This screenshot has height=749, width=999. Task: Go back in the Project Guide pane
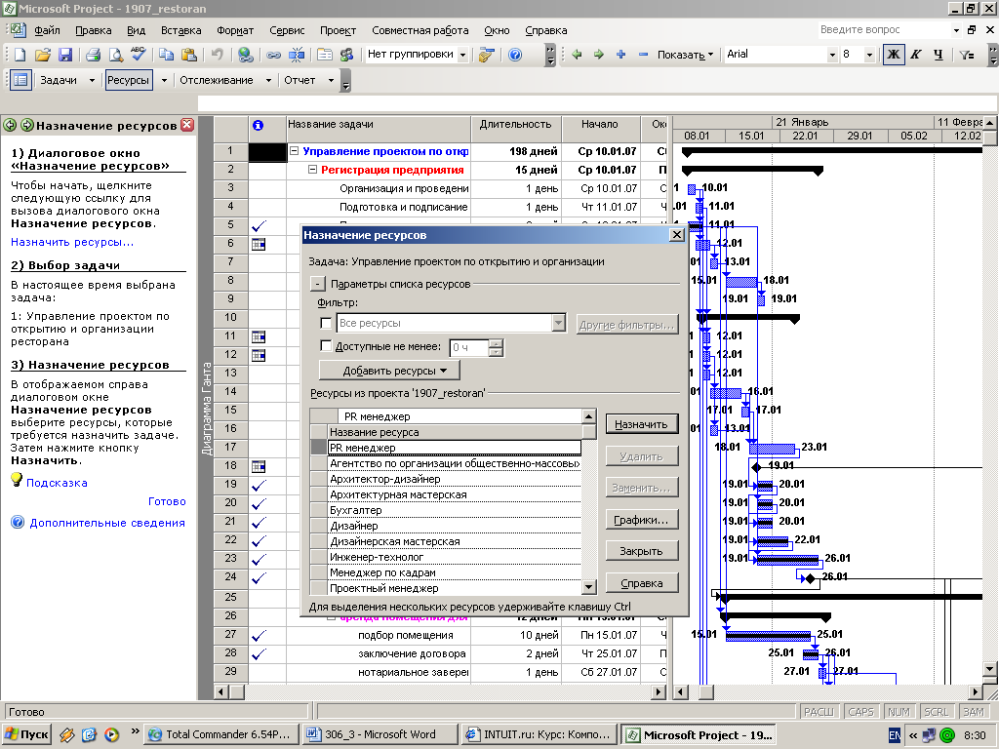pos(10,126)
